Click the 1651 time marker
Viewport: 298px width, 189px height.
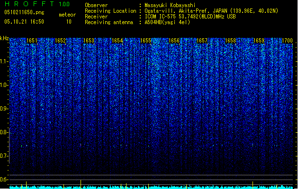tap(32, 41)
